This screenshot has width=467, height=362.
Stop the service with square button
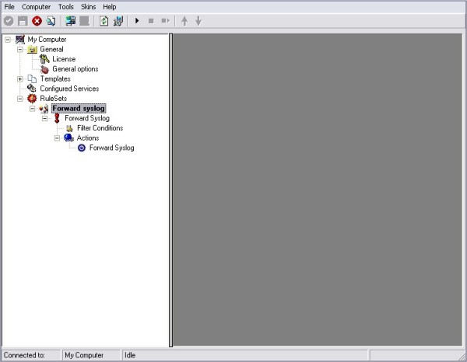[151, 21]
